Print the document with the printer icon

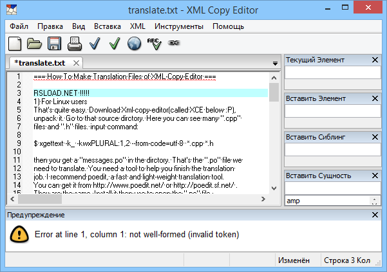coord(75,44)
